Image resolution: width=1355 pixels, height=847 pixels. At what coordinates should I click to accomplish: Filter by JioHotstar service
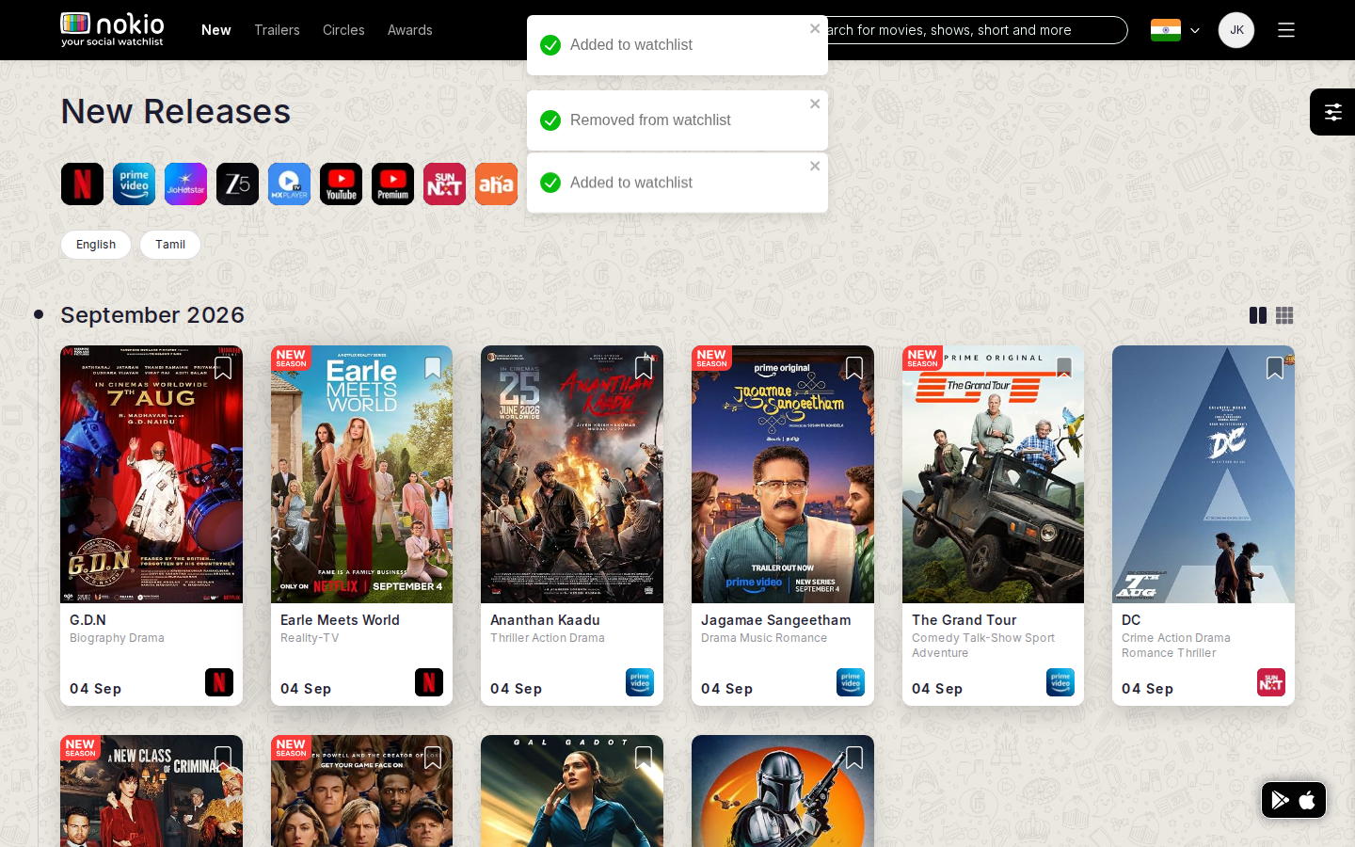185,184
